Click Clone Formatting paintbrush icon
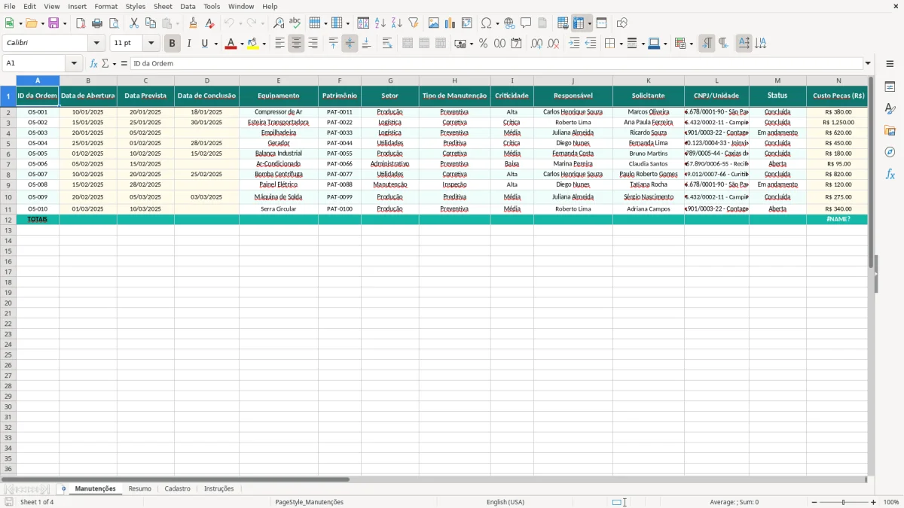This screenshot has width=904, height=508. [193, 23]
